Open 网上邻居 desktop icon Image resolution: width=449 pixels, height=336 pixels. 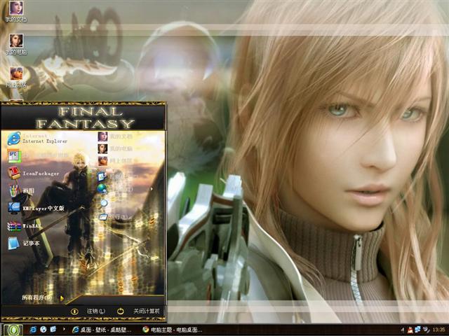(16, 78)
